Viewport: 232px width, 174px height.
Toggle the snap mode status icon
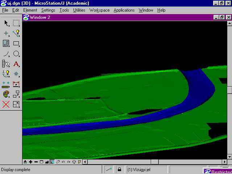[x=108, y=170]
